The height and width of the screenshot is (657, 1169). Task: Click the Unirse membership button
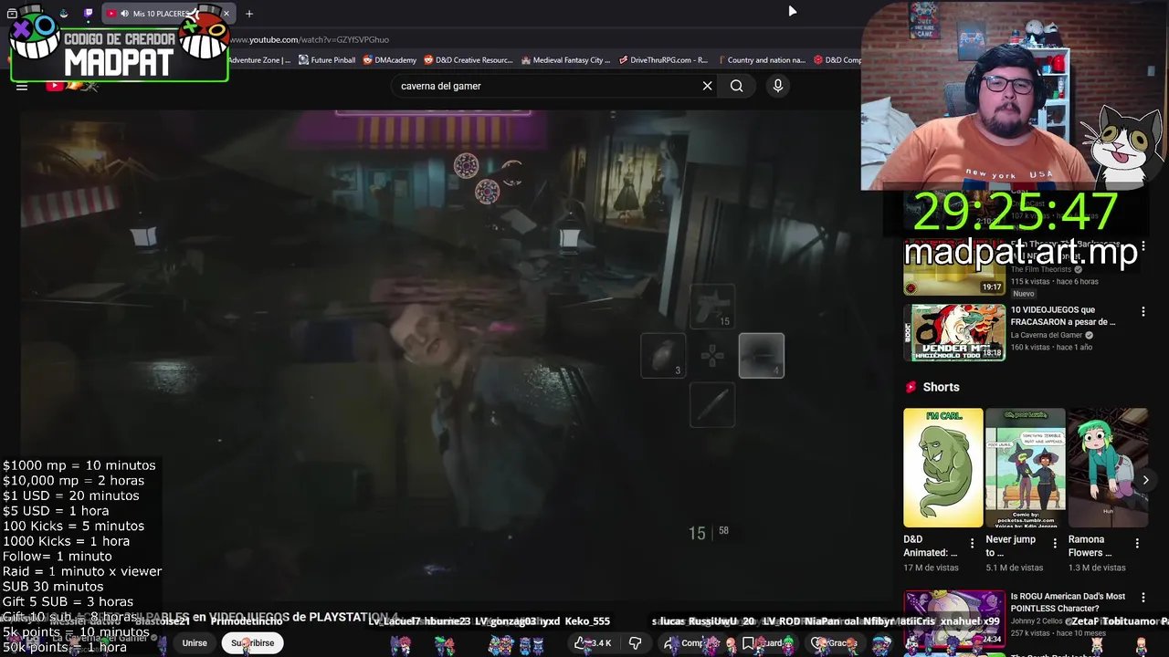195,643
